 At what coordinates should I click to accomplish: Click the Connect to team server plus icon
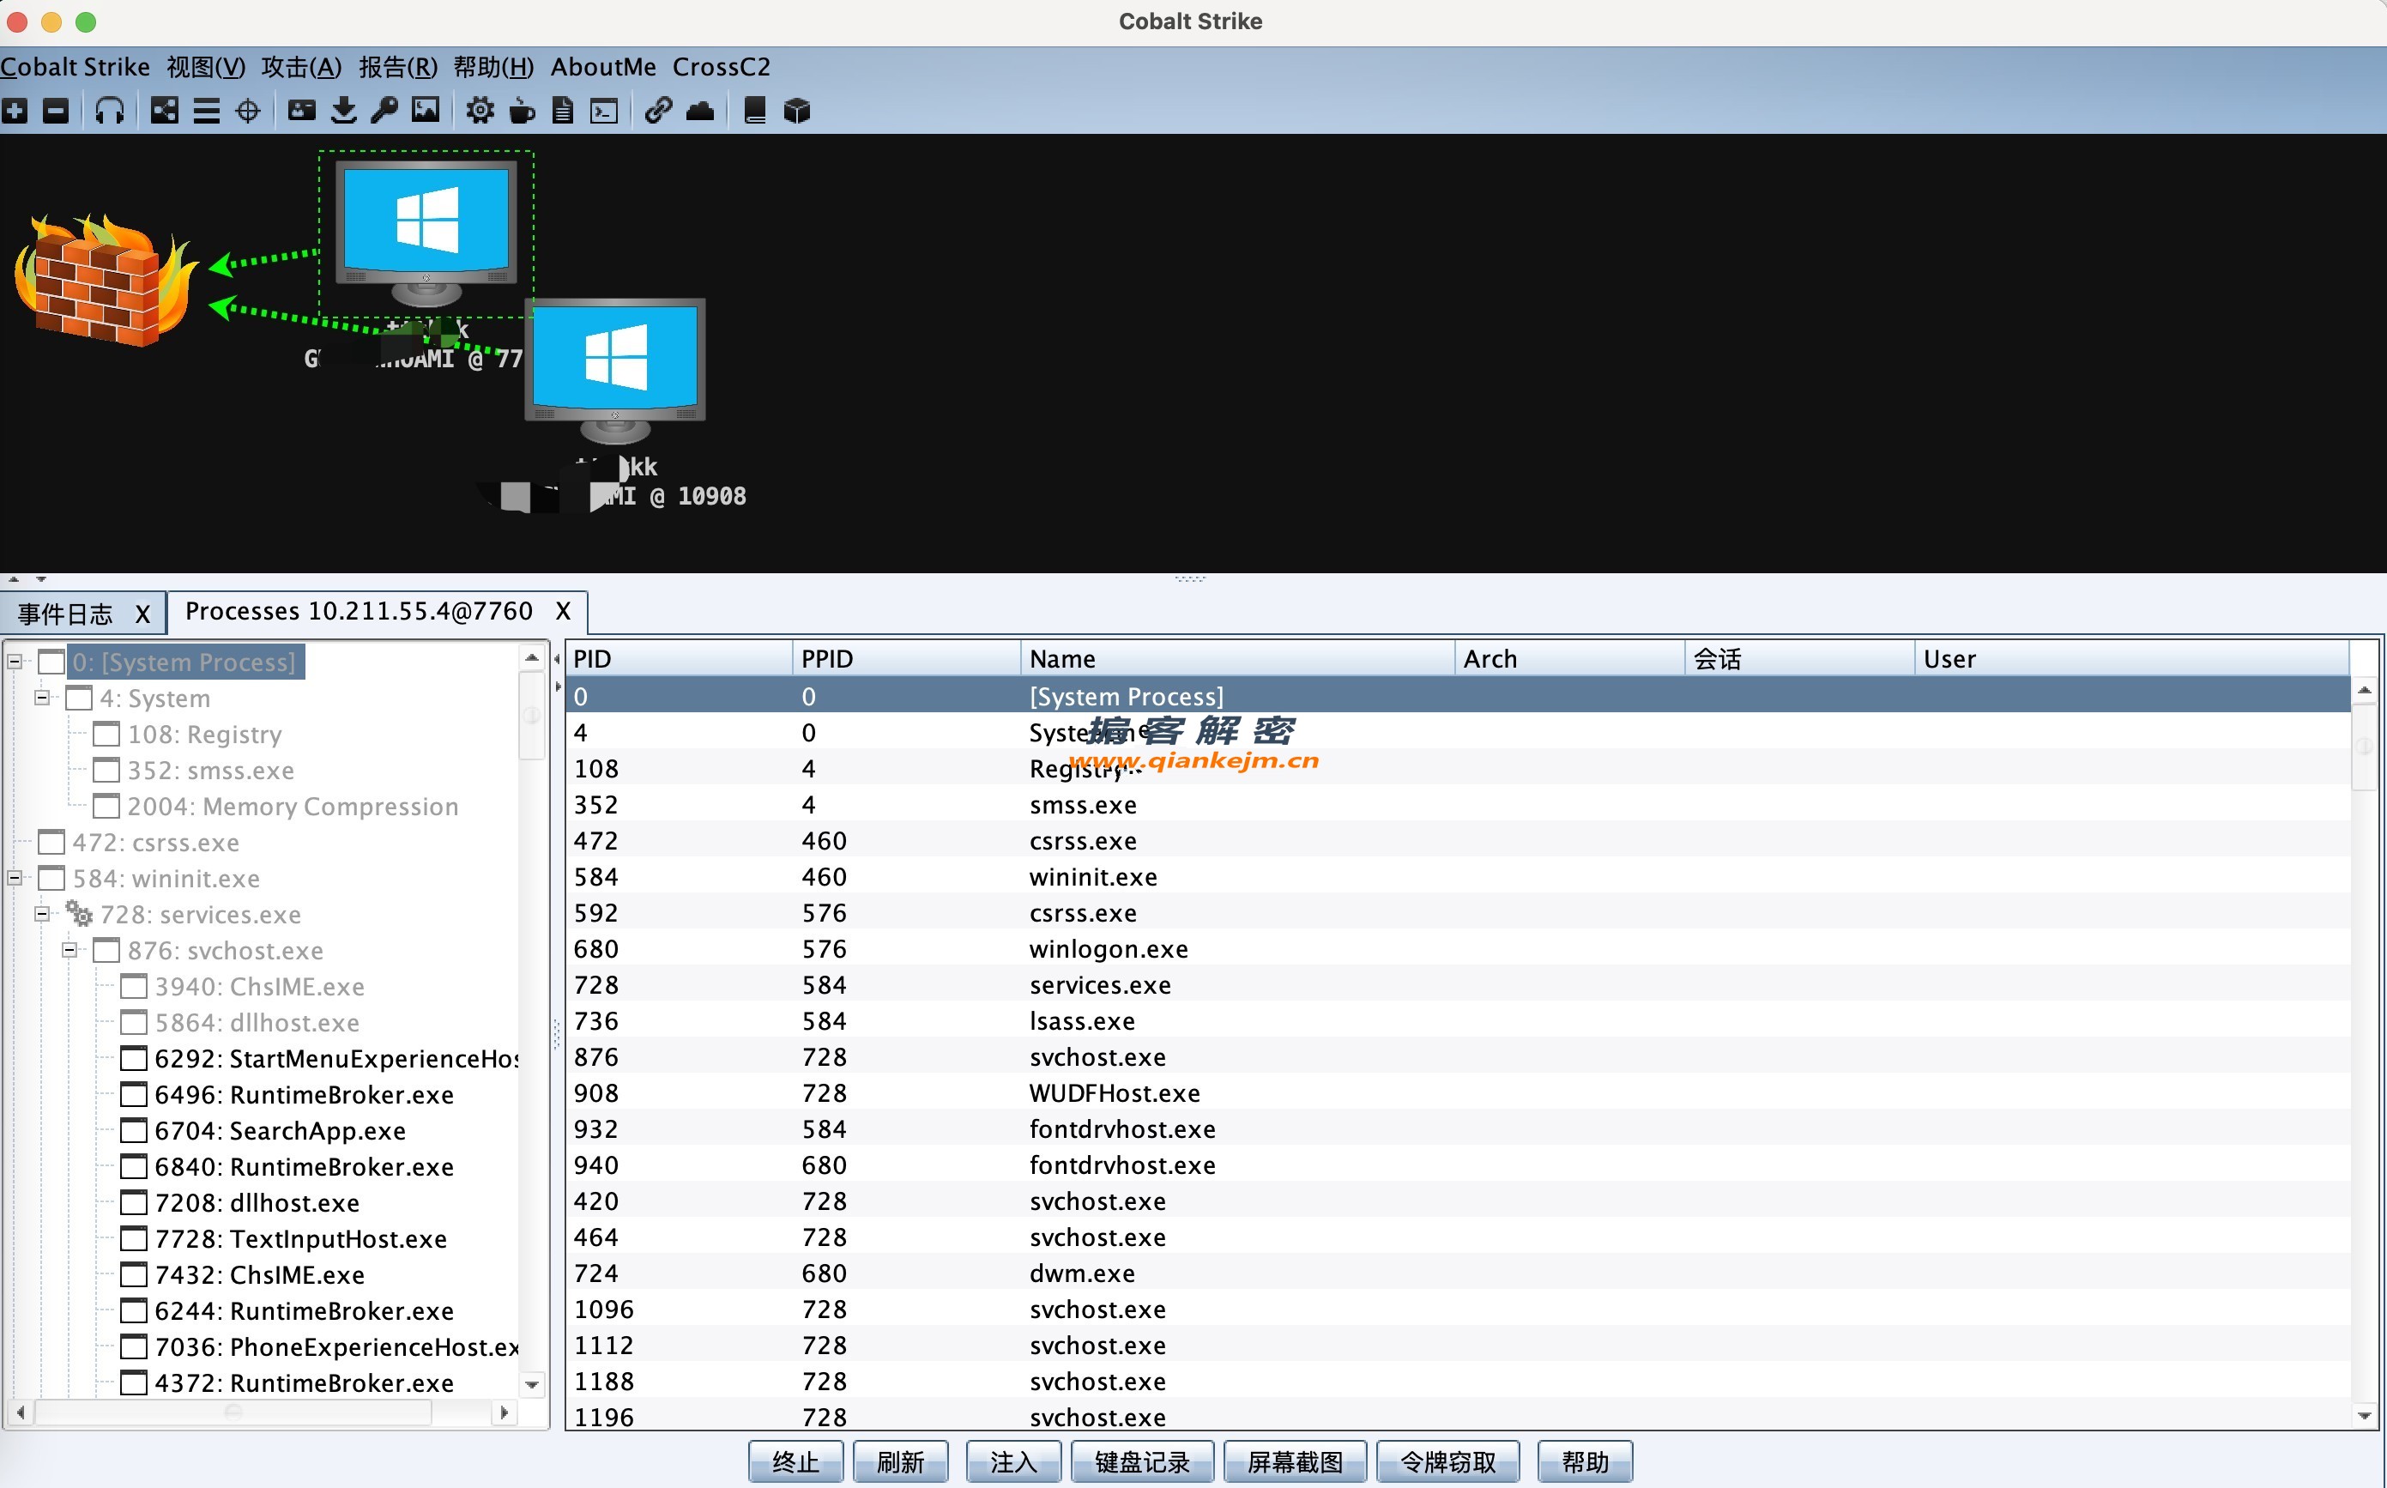pyautogui.click(x=15, y=110)
